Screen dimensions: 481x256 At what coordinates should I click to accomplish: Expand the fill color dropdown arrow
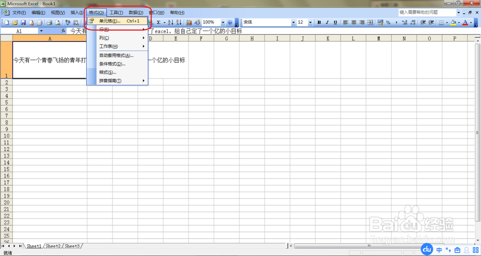459,23
